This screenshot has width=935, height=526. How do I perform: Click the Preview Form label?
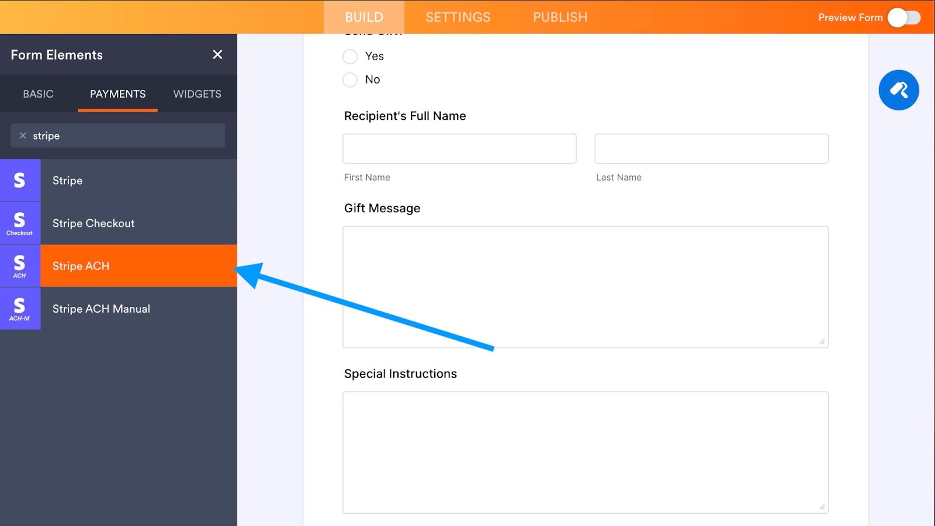click(x=850, y=18)
